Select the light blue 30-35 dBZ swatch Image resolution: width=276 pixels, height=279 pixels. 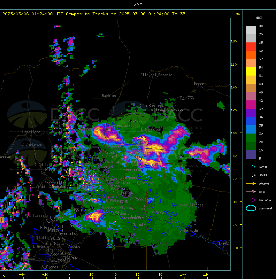[251, 129]
